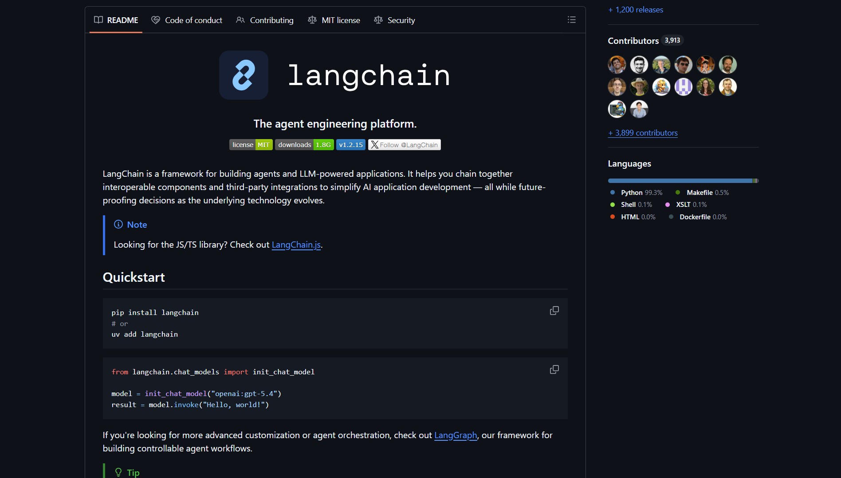Open the Security tab
The width and height of the screenshot is (841, 478).
point(394,20)
